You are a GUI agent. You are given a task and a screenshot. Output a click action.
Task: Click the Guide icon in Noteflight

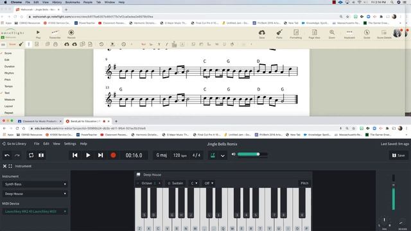[x=367, y=34]
